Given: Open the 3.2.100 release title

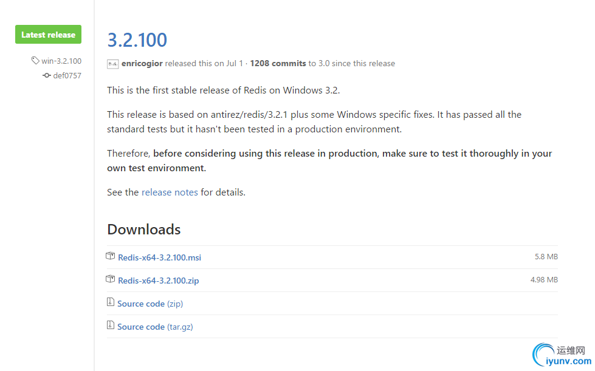Looking at the screenshot, I should click(x=137, y=40).
